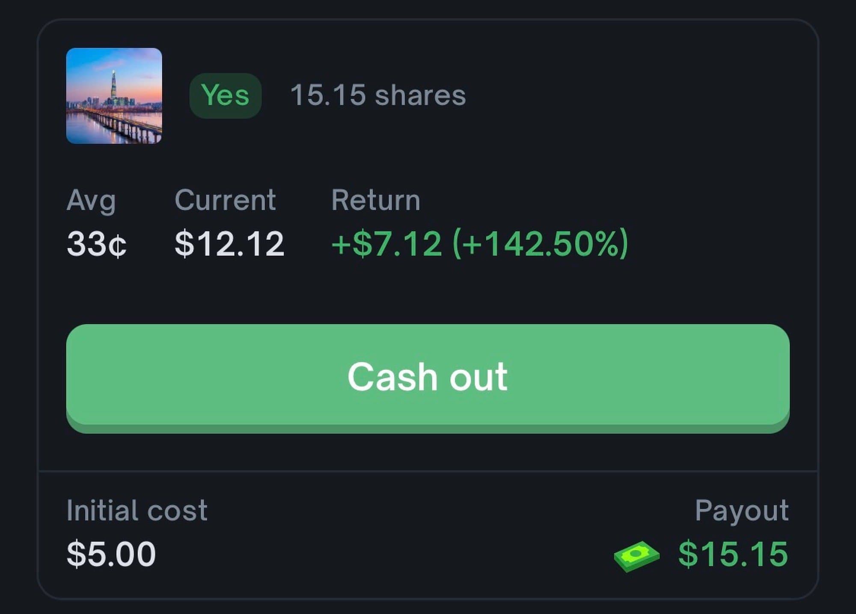Open the city skyline market thumbnail
This screenshot has width=856, height=614.
coord(114,95)
